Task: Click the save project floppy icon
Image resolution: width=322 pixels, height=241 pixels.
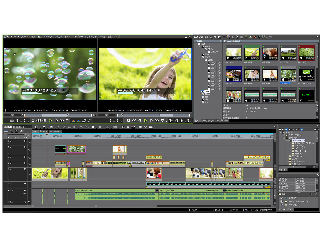Action: coord(51,127)
